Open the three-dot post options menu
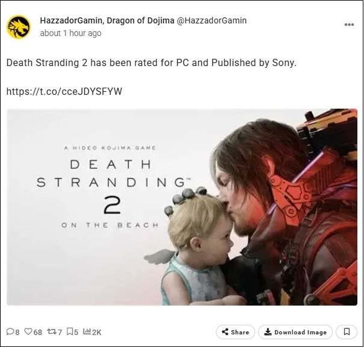The width and height of the screenshot is (364, 347). (x=349, y=25)
